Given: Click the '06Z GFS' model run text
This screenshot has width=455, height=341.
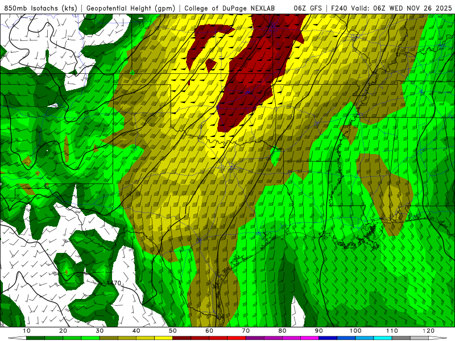Looking at the screenshot, I should 308,9.
